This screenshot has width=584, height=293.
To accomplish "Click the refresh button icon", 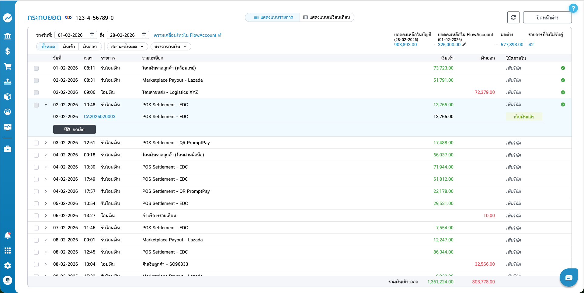I will [513, 17].
